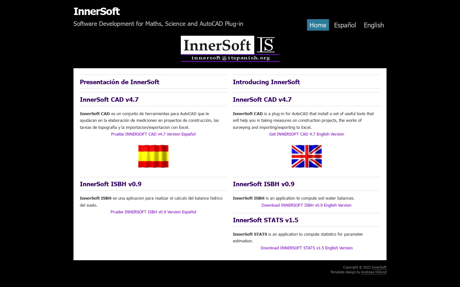Click the InnerSoft site title at top
The image size is (460, 287).
96,11
